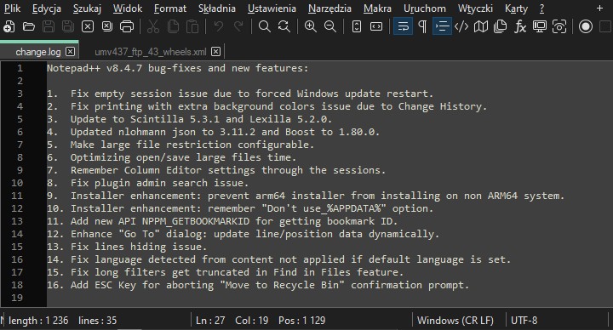Open the Document Map icon
This screenshot has width=613, height=330.
tap(481, 26)
